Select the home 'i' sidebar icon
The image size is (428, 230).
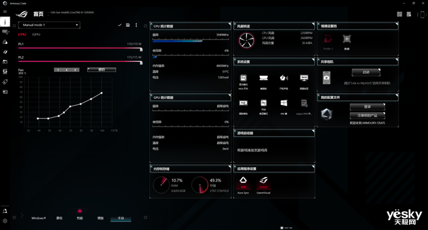[x=5, y=22]
